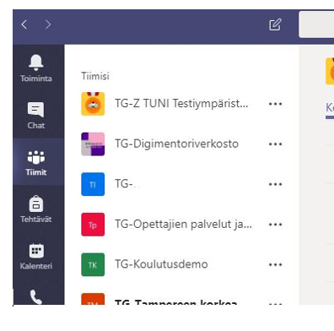Start a new chat with compose icon
Viewport: 334px width, 331px height.
pos(275,24)
